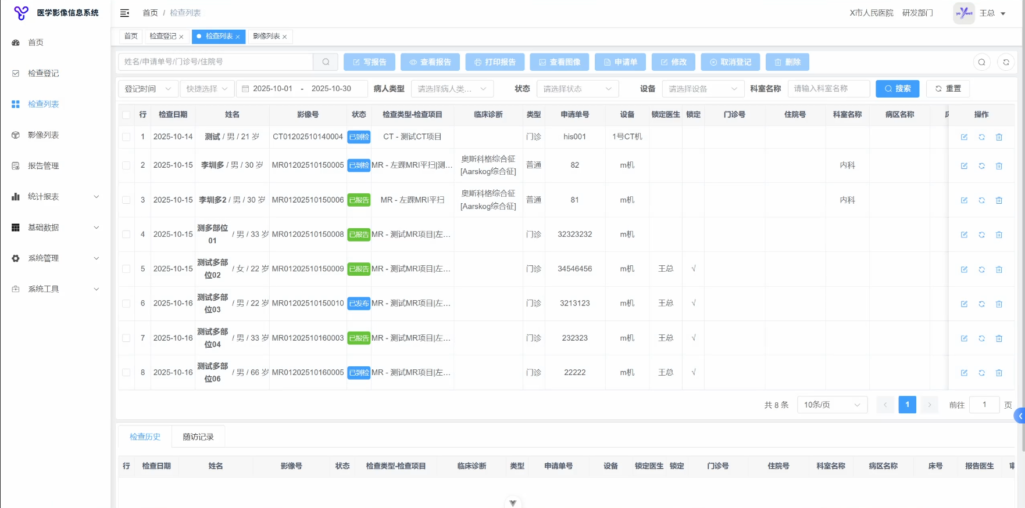
Task: Click the magnifier icon beside the name search field
Action: (x=326, y=62)
